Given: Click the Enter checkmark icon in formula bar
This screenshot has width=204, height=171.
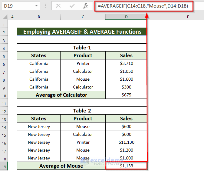Looking at the screenshot, I should coord(72,6).
